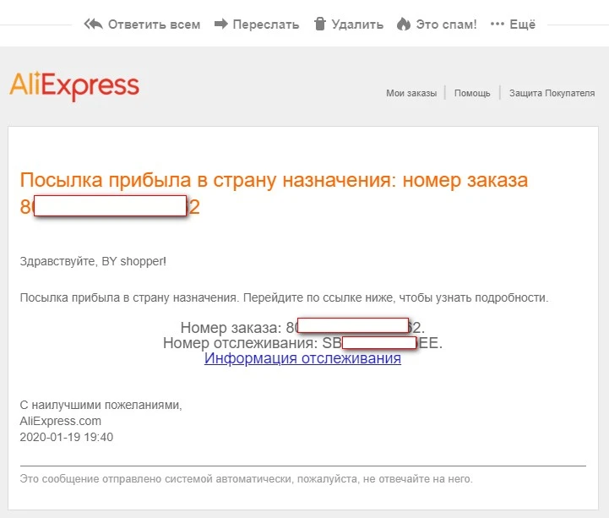The image size is (609, 518).
Task: Click 'С наилучшими пожеланиями,' closing line
Action: [x=101, y=406]
